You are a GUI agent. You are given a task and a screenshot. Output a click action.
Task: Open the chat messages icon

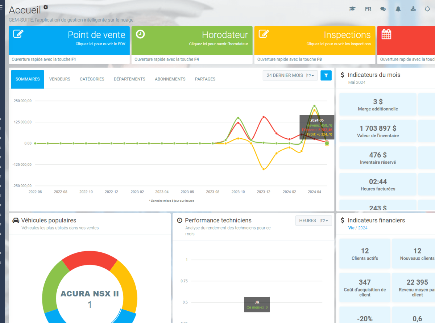(383, 9)
